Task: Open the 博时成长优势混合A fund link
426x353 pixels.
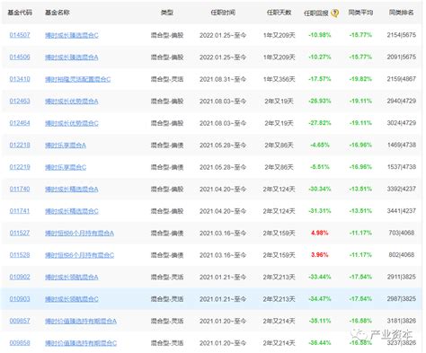Action: pos(72,101)
